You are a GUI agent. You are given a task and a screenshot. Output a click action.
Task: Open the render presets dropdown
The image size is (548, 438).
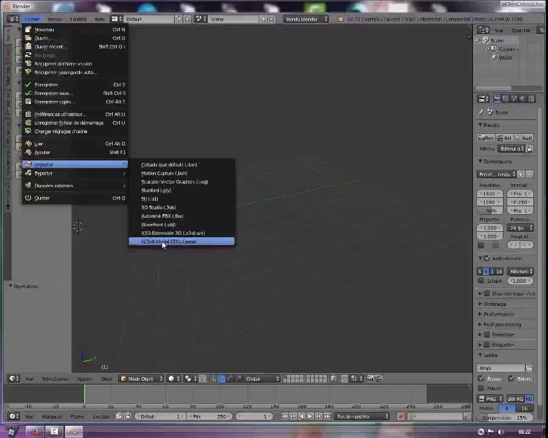pos(497,175)
